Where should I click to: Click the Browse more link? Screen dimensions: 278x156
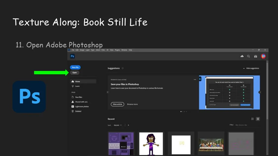[x=132, y=104]
